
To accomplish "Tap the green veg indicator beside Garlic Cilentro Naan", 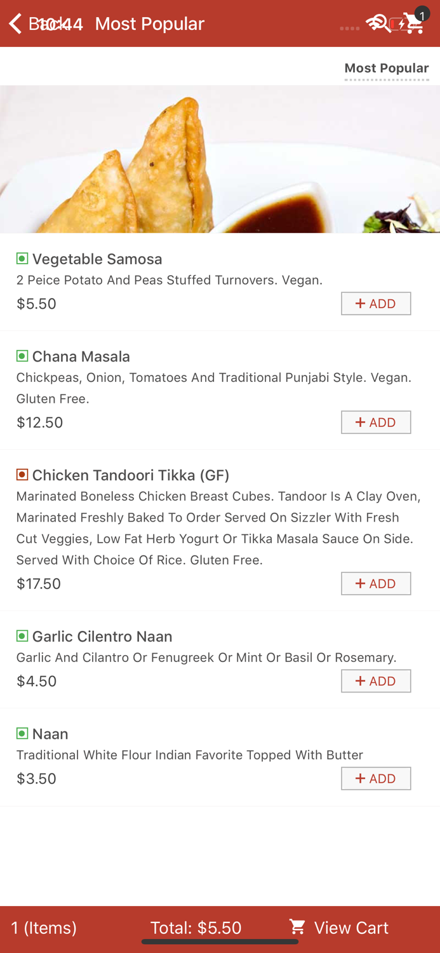I will pyautogui.click(x=22, y=636).
